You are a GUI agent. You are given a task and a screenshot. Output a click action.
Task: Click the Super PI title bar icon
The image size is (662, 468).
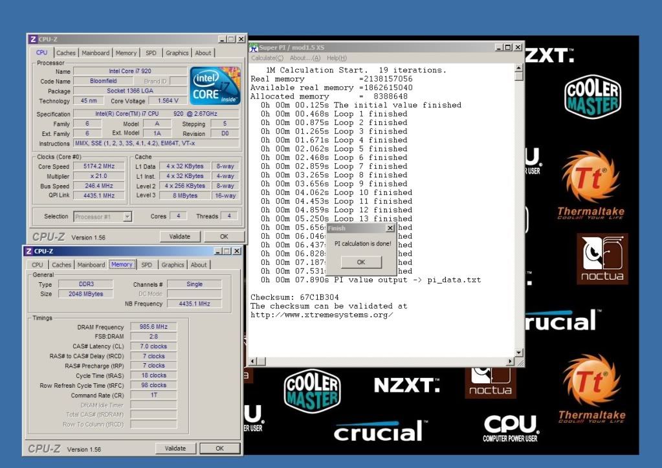click(x=254, y=47)
